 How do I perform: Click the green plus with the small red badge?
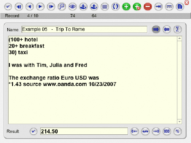coord(137,7)
